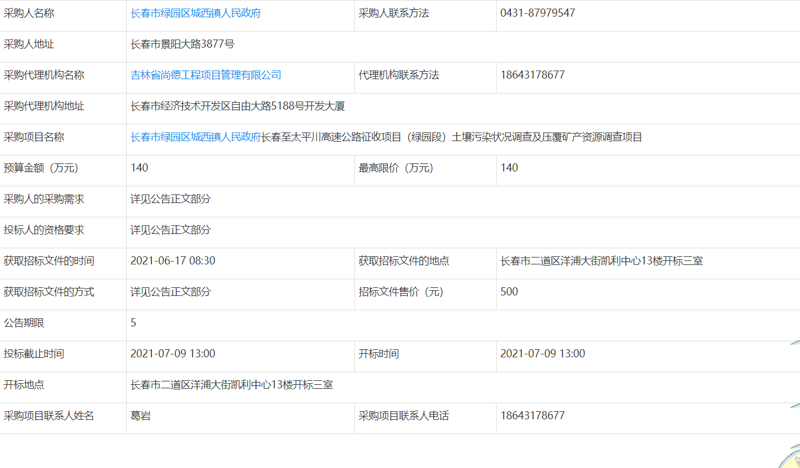Click the 采购人地址 label

click(x=29, y=44)
